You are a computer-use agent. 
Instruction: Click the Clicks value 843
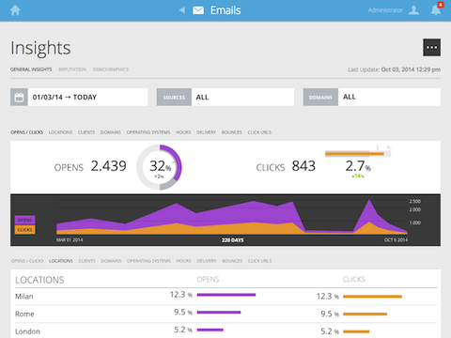pyautogui.click(x=303, y=166)
